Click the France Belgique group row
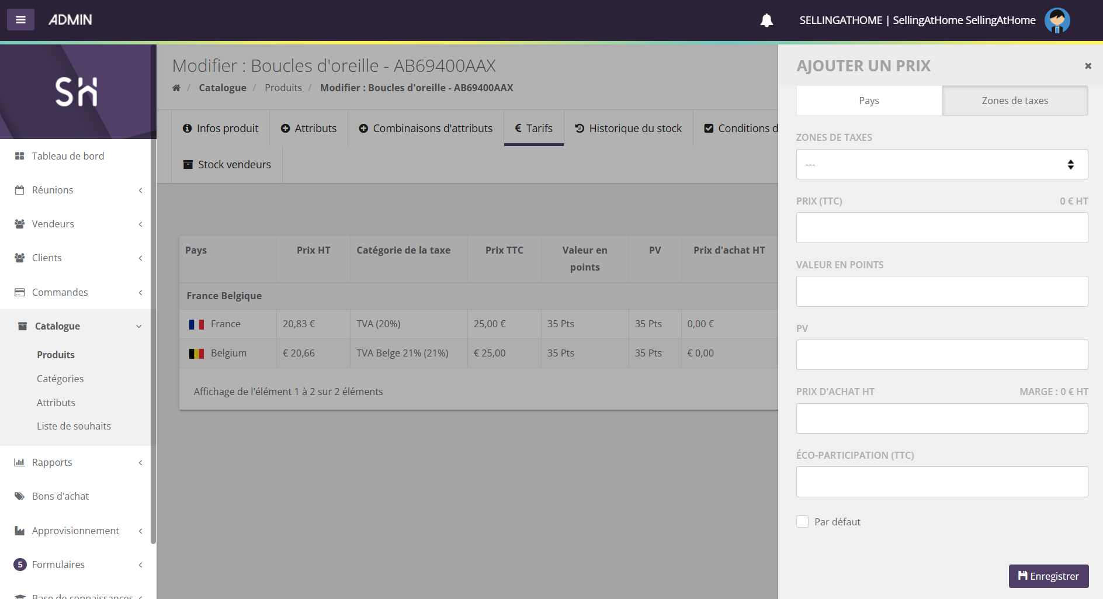Image resolution: width=1103 pixels, height=599 pixels. pyautogui.click(x=478, y=296)
